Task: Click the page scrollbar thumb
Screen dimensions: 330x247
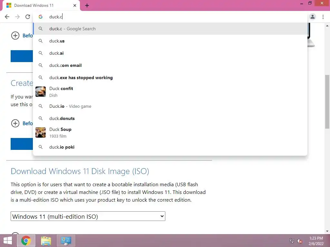Action: tap(327, 102)
